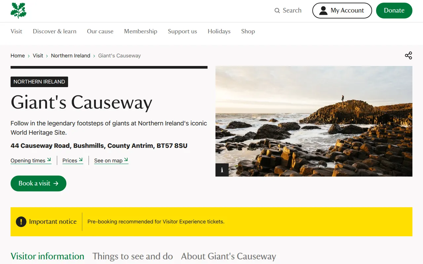
Task: Click the Pre-booking recommended notice text
Action: tap(156, 222)
